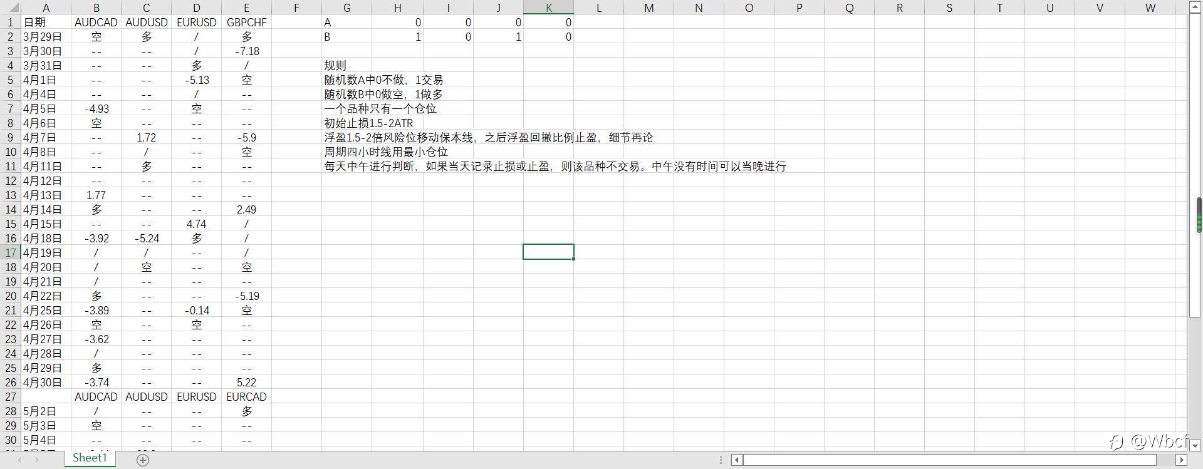Click vertical scrollbar down arrow
This screenshot has width=1203, height=469.
(1195, 445)
